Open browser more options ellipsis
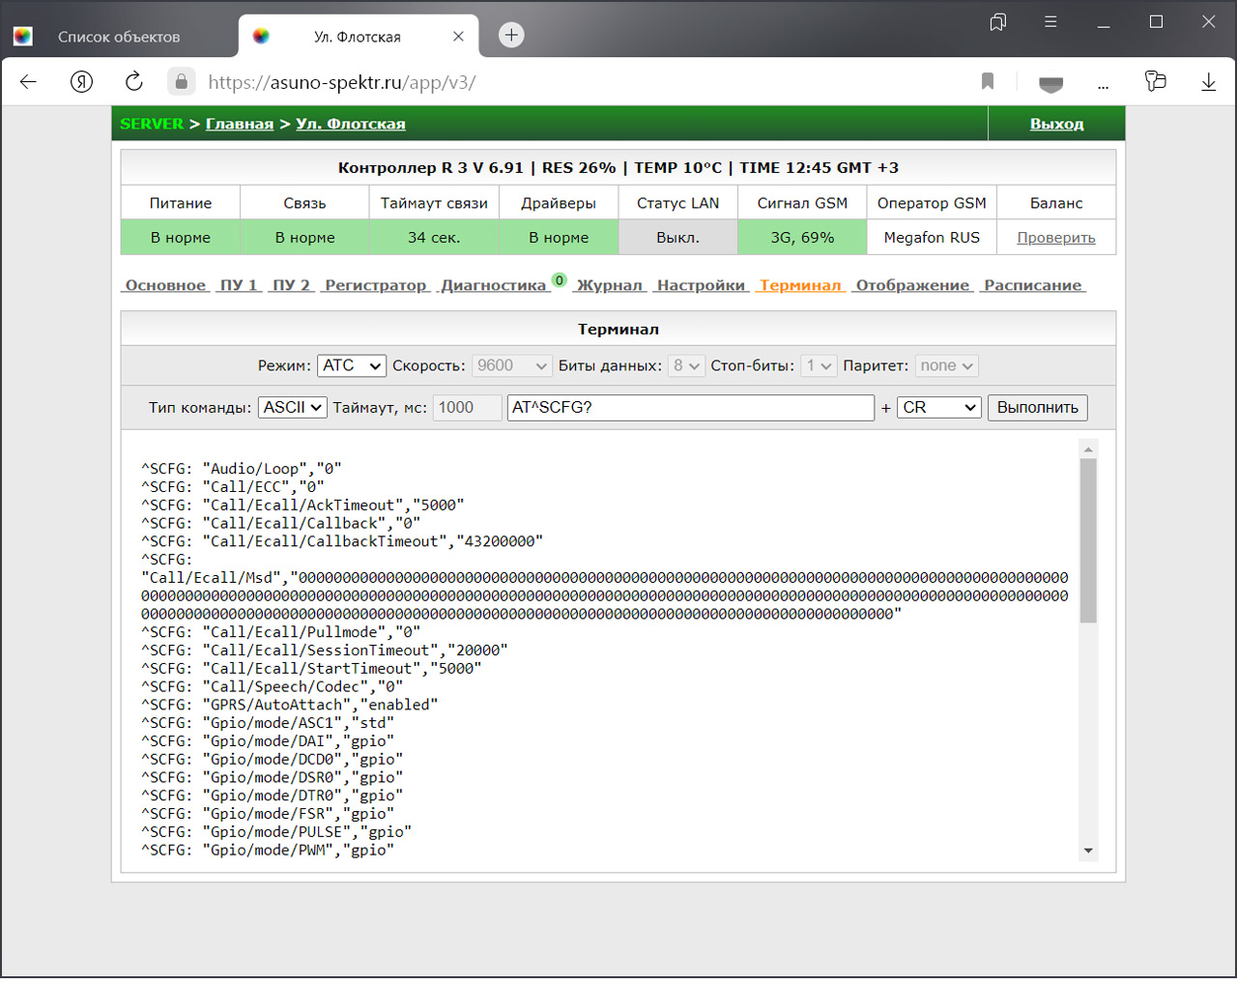This screenshot has height=984, width=1237. pyautogui.click(x=1103, y=87)
